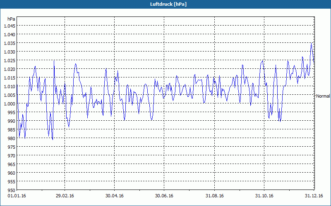
Task: Select the hPa unit label on the axis
Action: [x=11, y=19]
